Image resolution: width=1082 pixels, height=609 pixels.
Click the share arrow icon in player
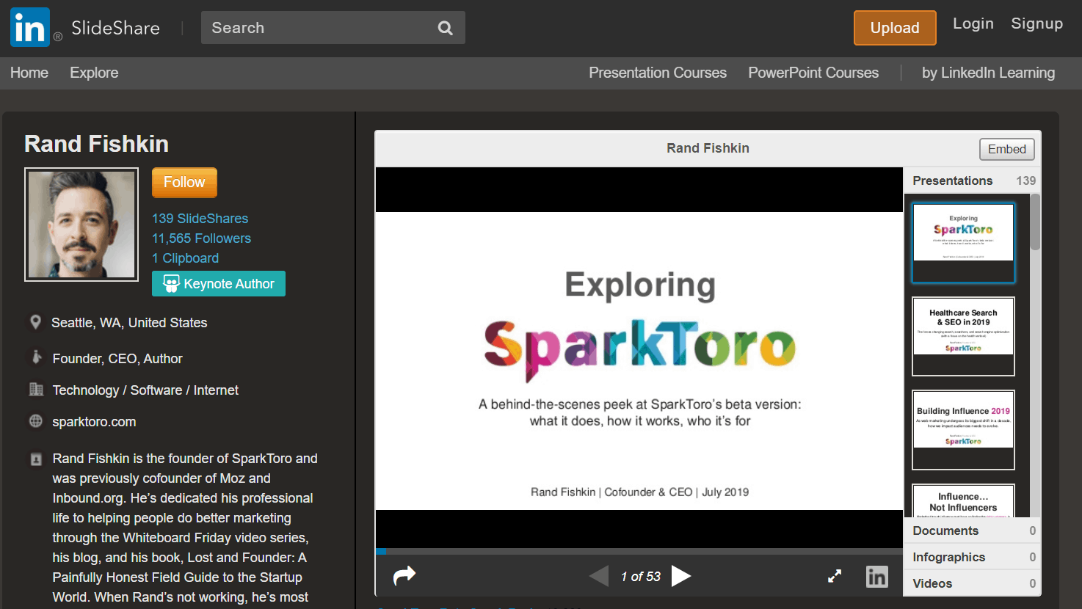404,575
